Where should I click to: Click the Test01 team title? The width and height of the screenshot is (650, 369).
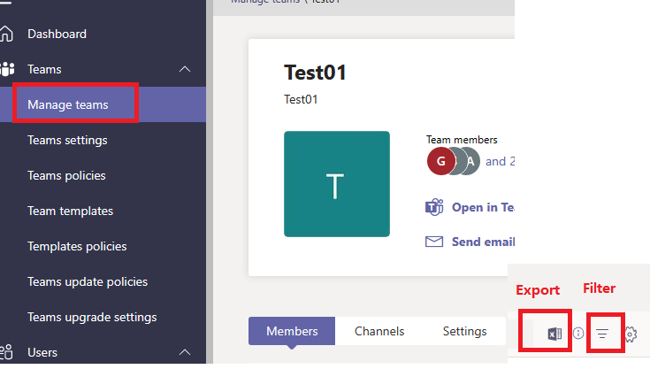(315, 73)
